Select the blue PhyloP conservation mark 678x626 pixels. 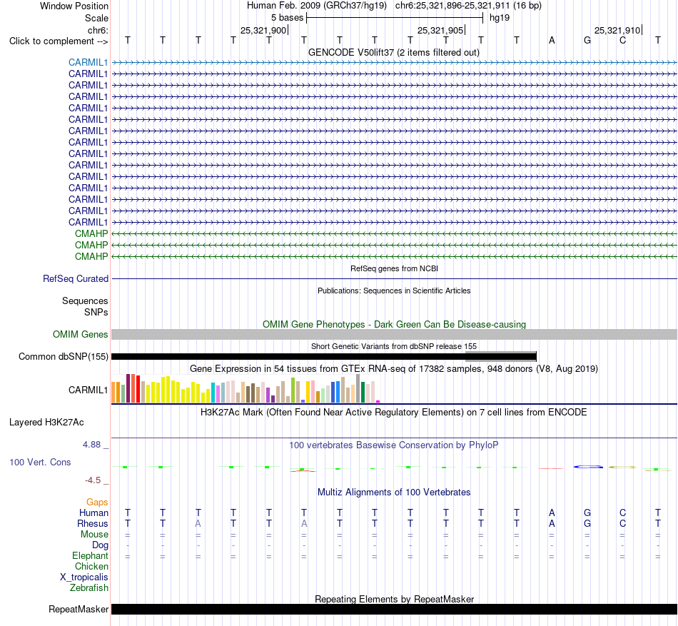[588, 467]
